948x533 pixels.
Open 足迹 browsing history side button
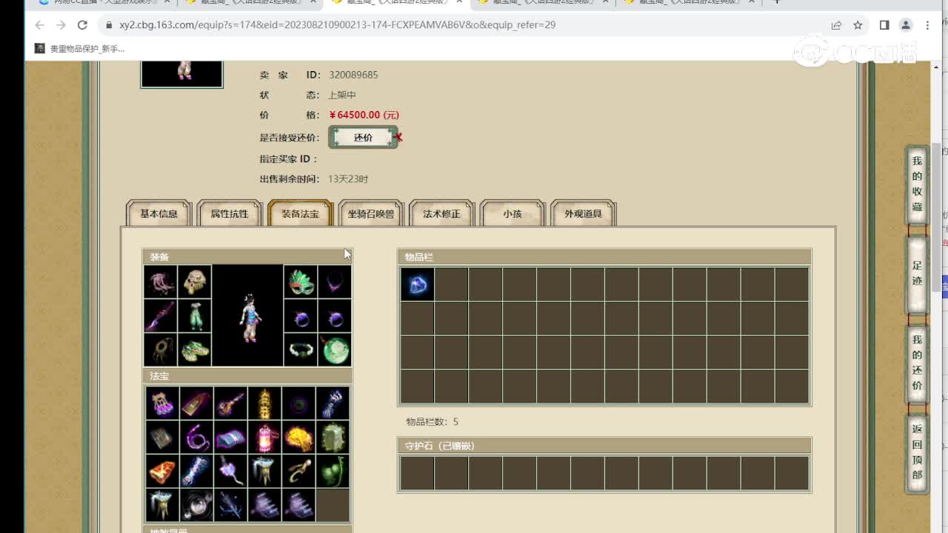(x=917, y=273)
